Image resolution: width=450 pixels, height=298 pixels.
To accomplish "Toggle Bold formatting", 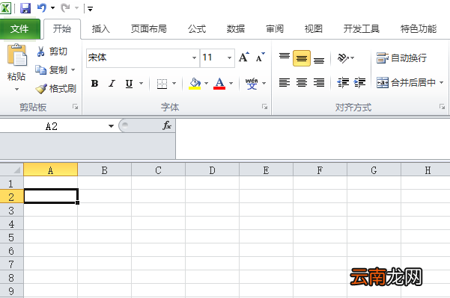I will coord(94,84).
